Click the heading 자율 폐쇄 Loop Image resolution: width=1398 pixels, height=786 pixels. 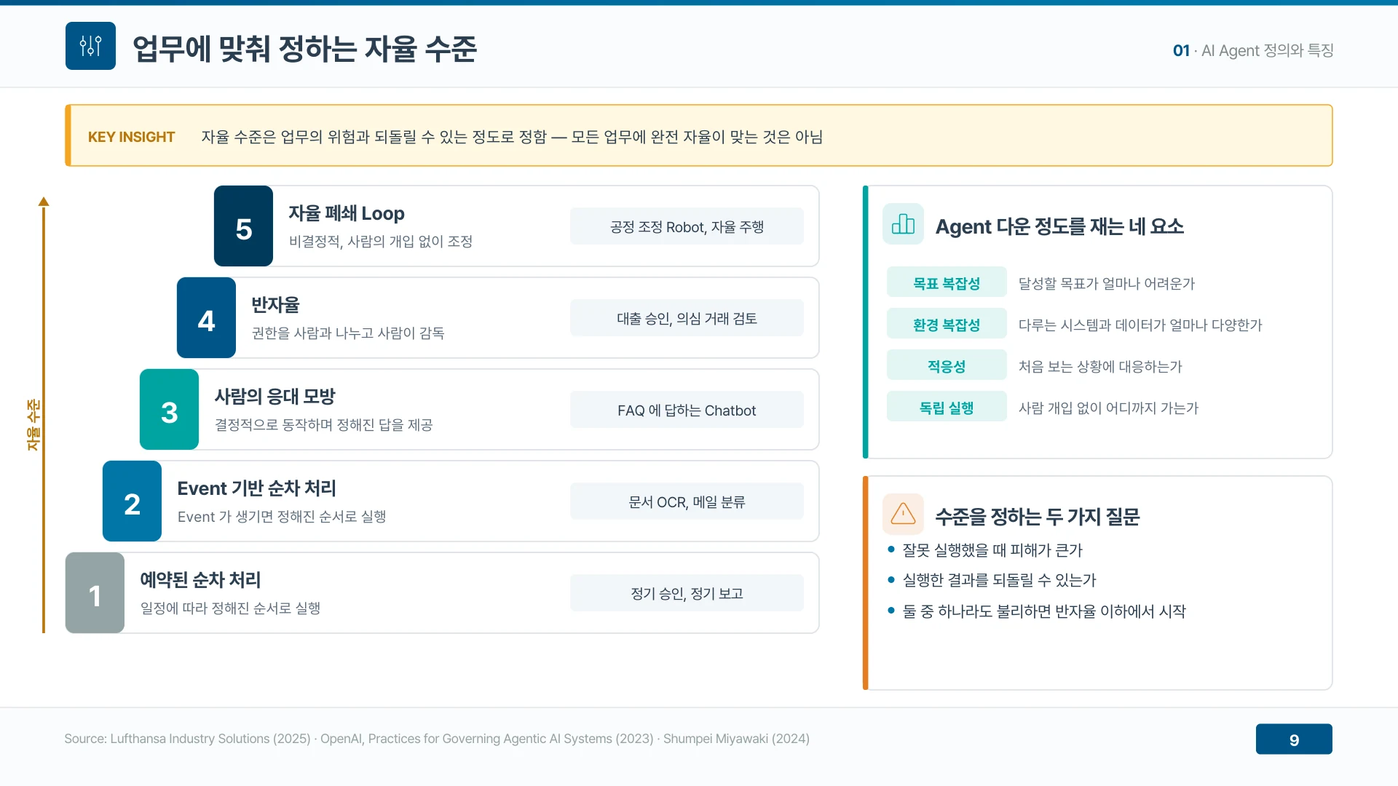pos(347,213)
